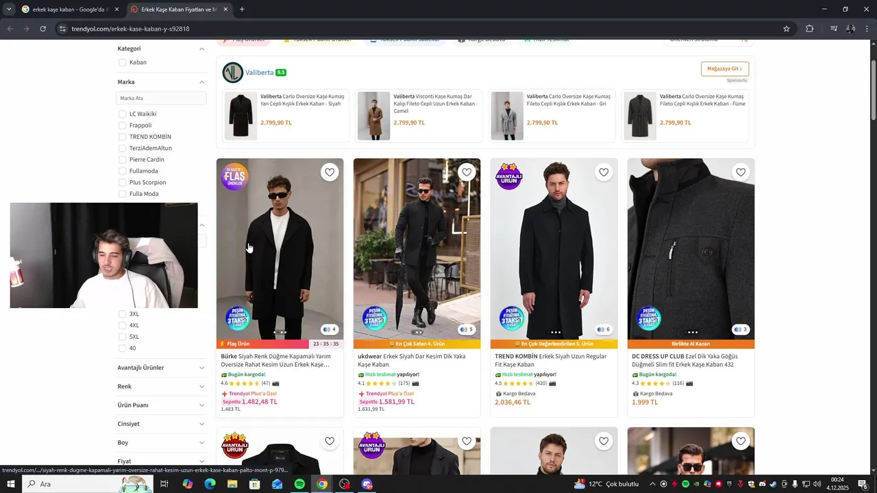This screenshot has width=877, height=493.
Task: Open a new browser tab
Action: pos(242,10)
